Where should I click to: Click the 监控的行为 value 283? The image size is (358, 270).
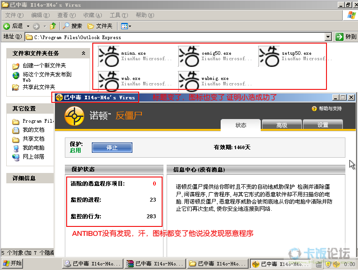(151, 216)
